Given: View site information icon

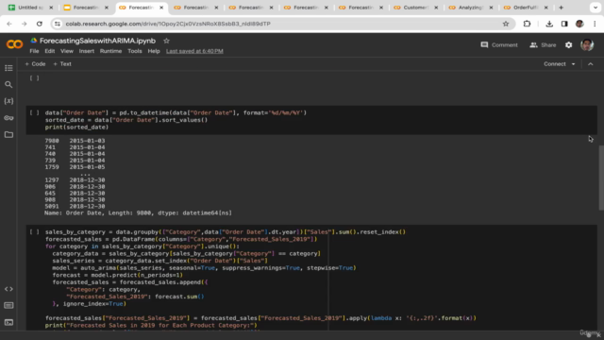Looking at the screenshot, I should point(58,24).
